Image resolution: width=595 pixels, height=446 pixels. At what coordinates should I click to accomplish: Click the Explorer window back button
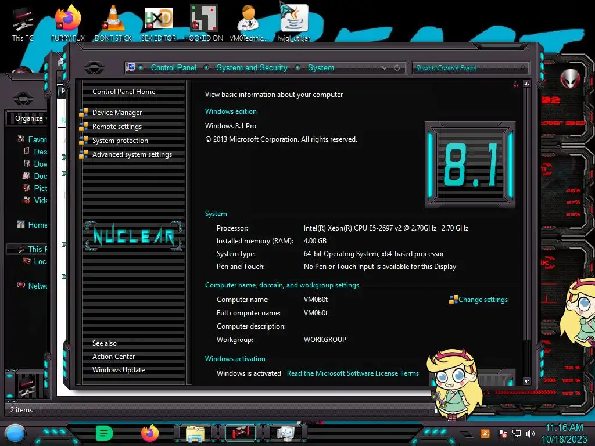pyautogui.click(x=23, y=99)
